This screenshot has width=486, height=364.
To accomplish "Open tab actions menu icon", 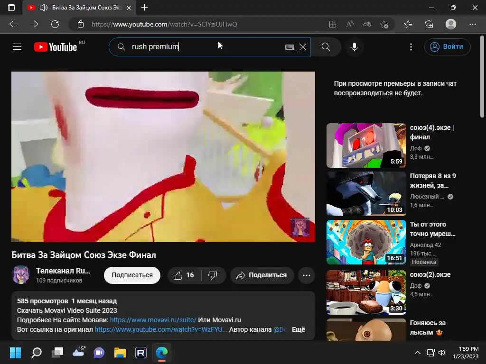I will pyautogui.click(x=11, y=8).
